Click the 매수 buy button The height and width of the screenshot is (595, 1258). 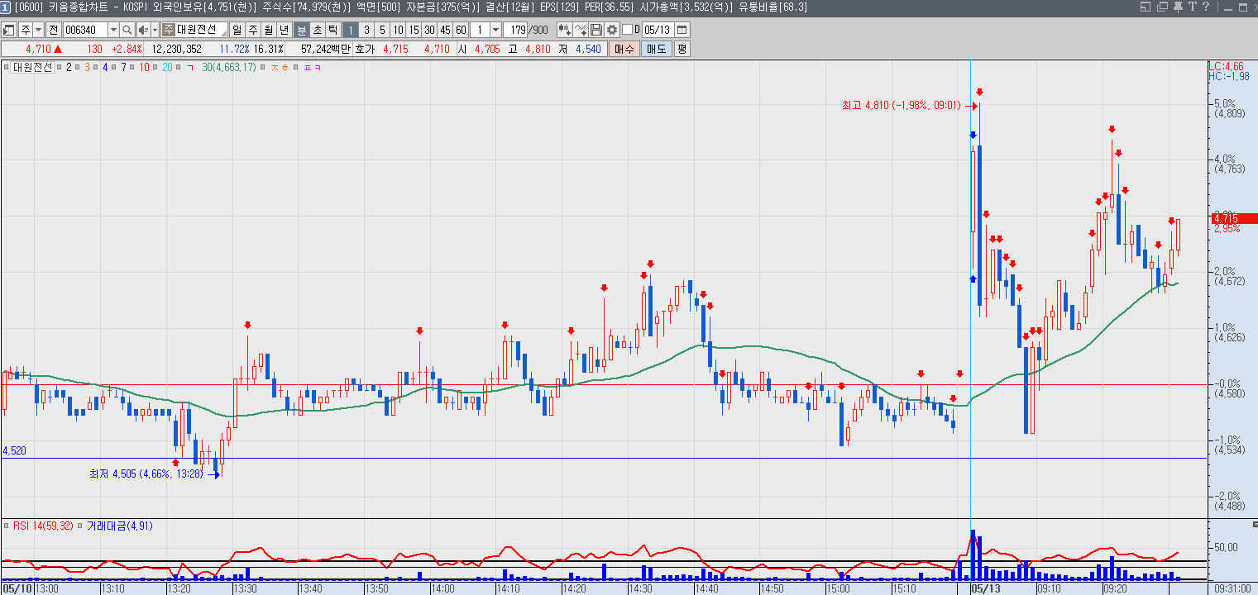click(624, 49)
